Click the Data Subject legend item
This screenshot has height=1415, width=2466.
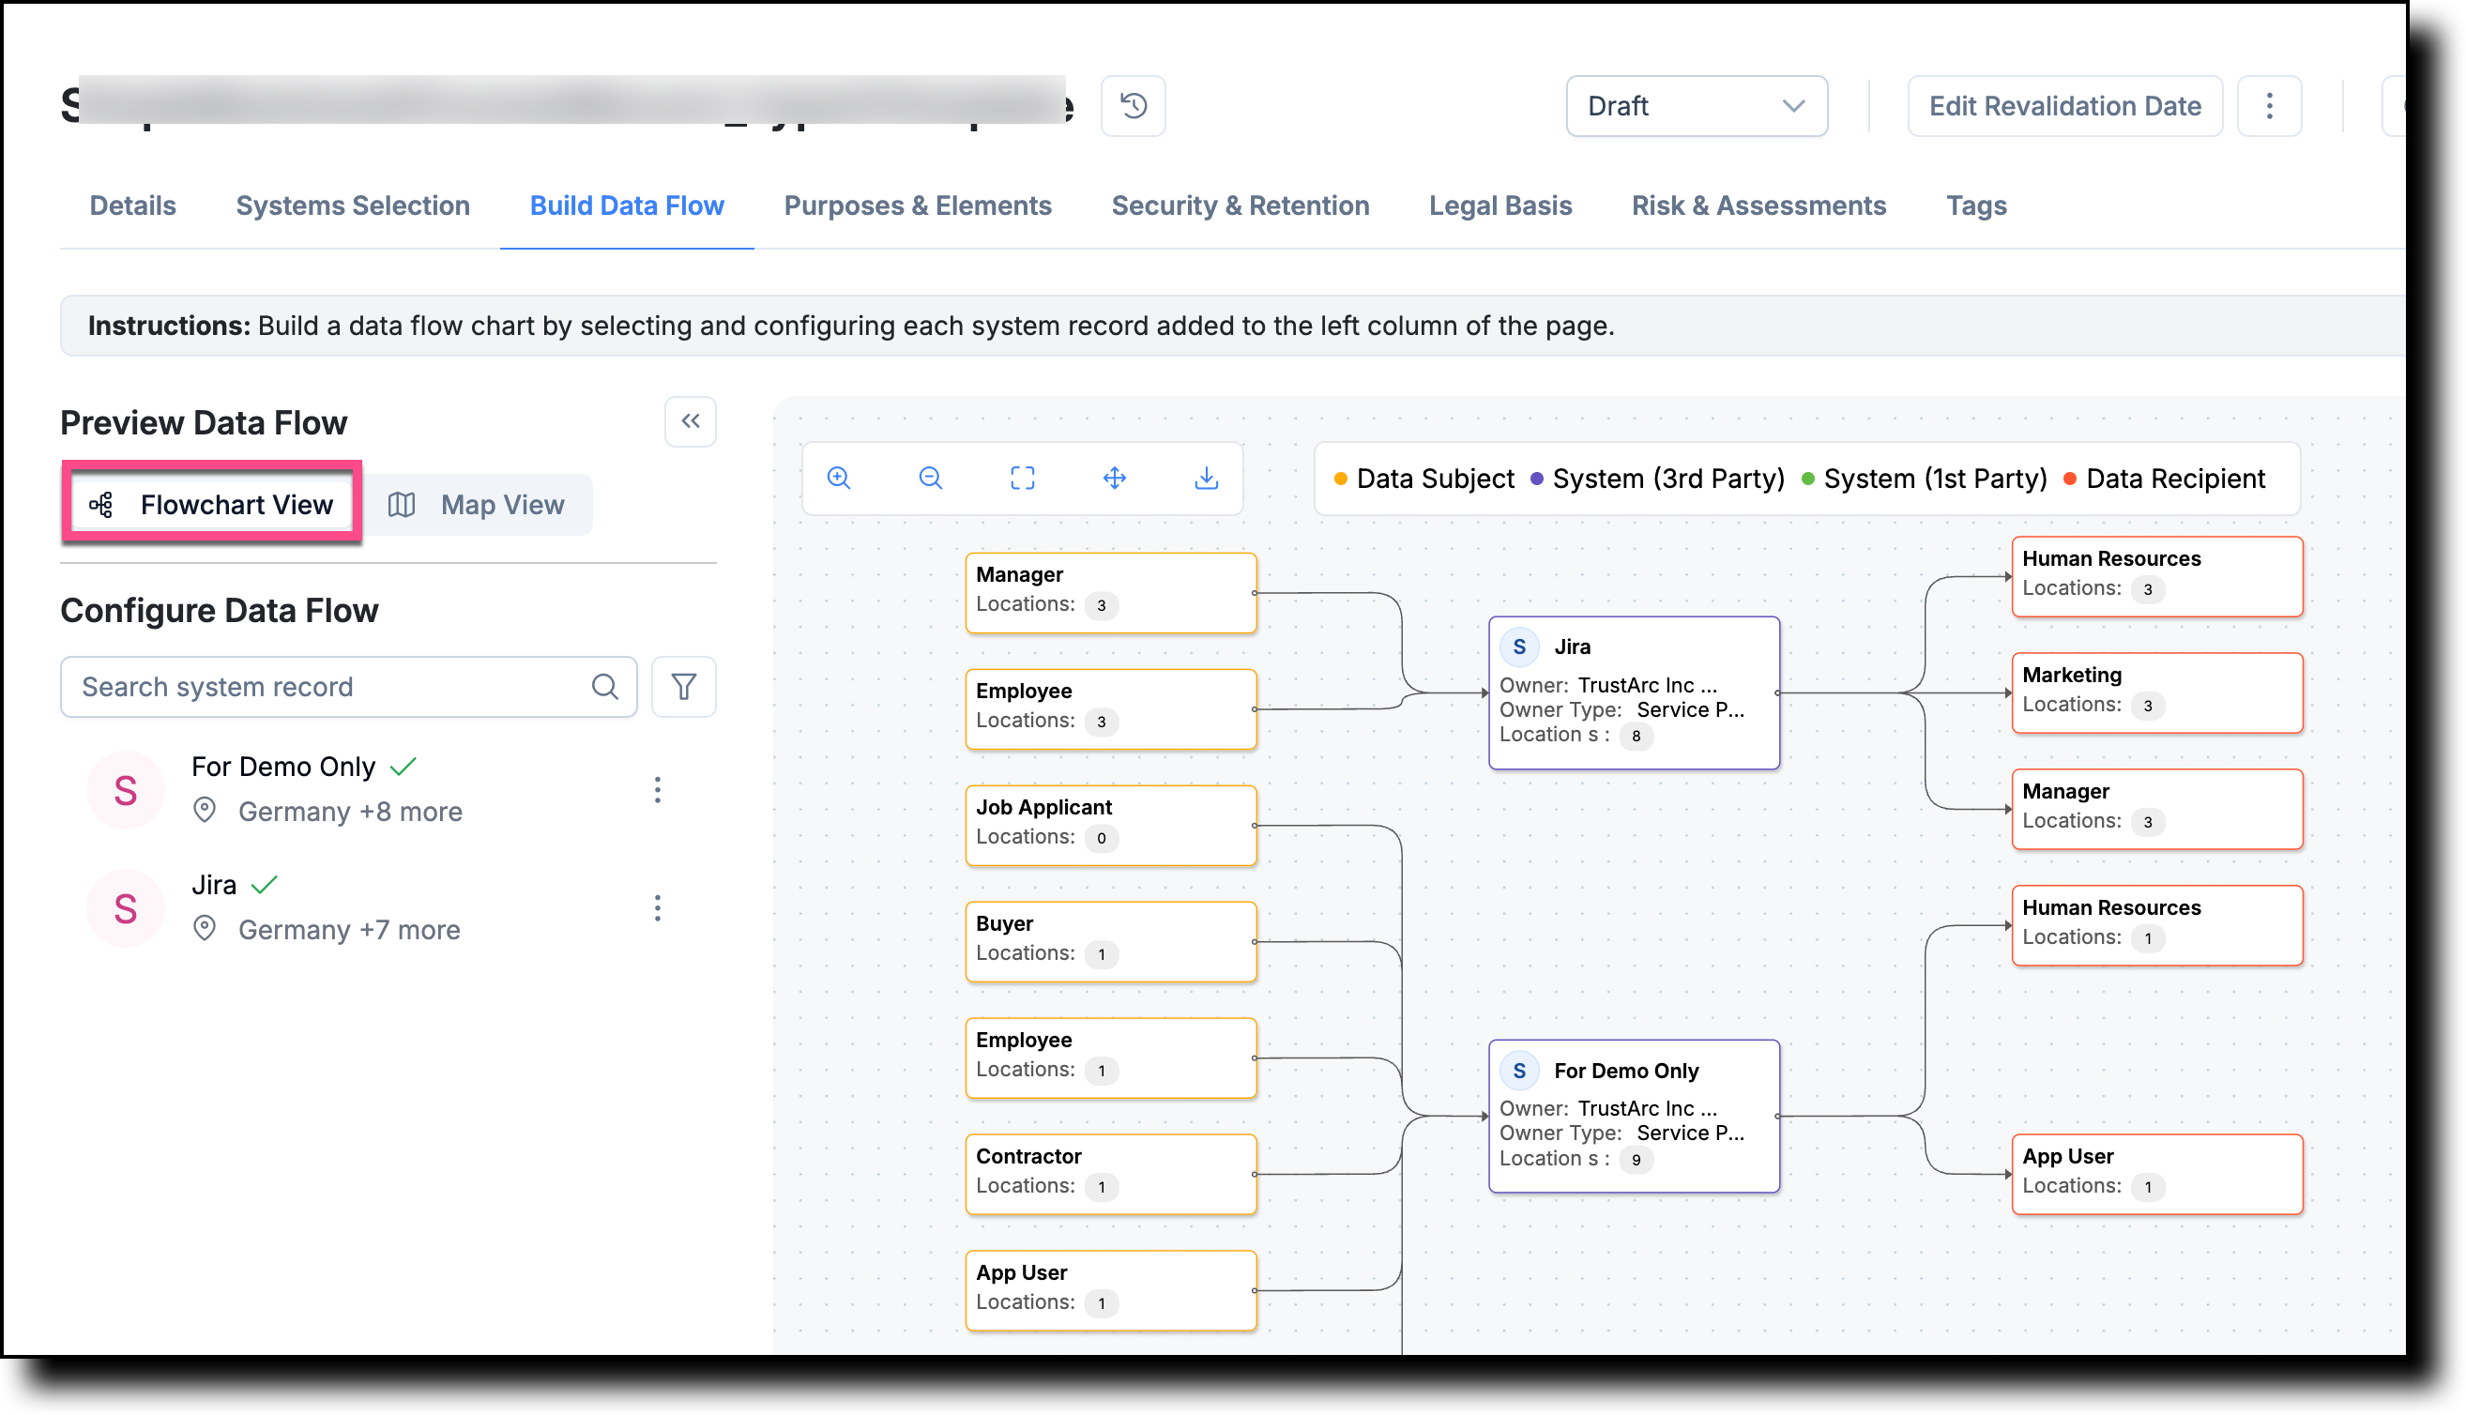tap(1424, 479)
